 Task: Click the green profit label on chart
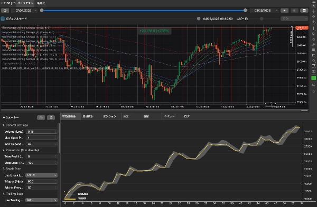pos(154,31)
